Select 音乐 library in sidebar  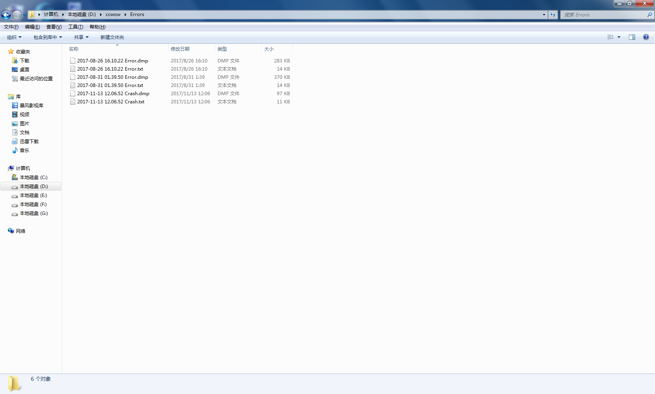pyautogui.click(x=25, y=151)
